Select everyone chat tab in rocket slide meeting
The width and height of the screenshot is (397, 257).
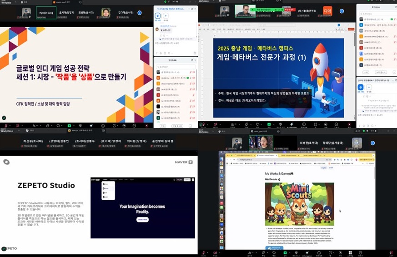(x=361, y=88)
